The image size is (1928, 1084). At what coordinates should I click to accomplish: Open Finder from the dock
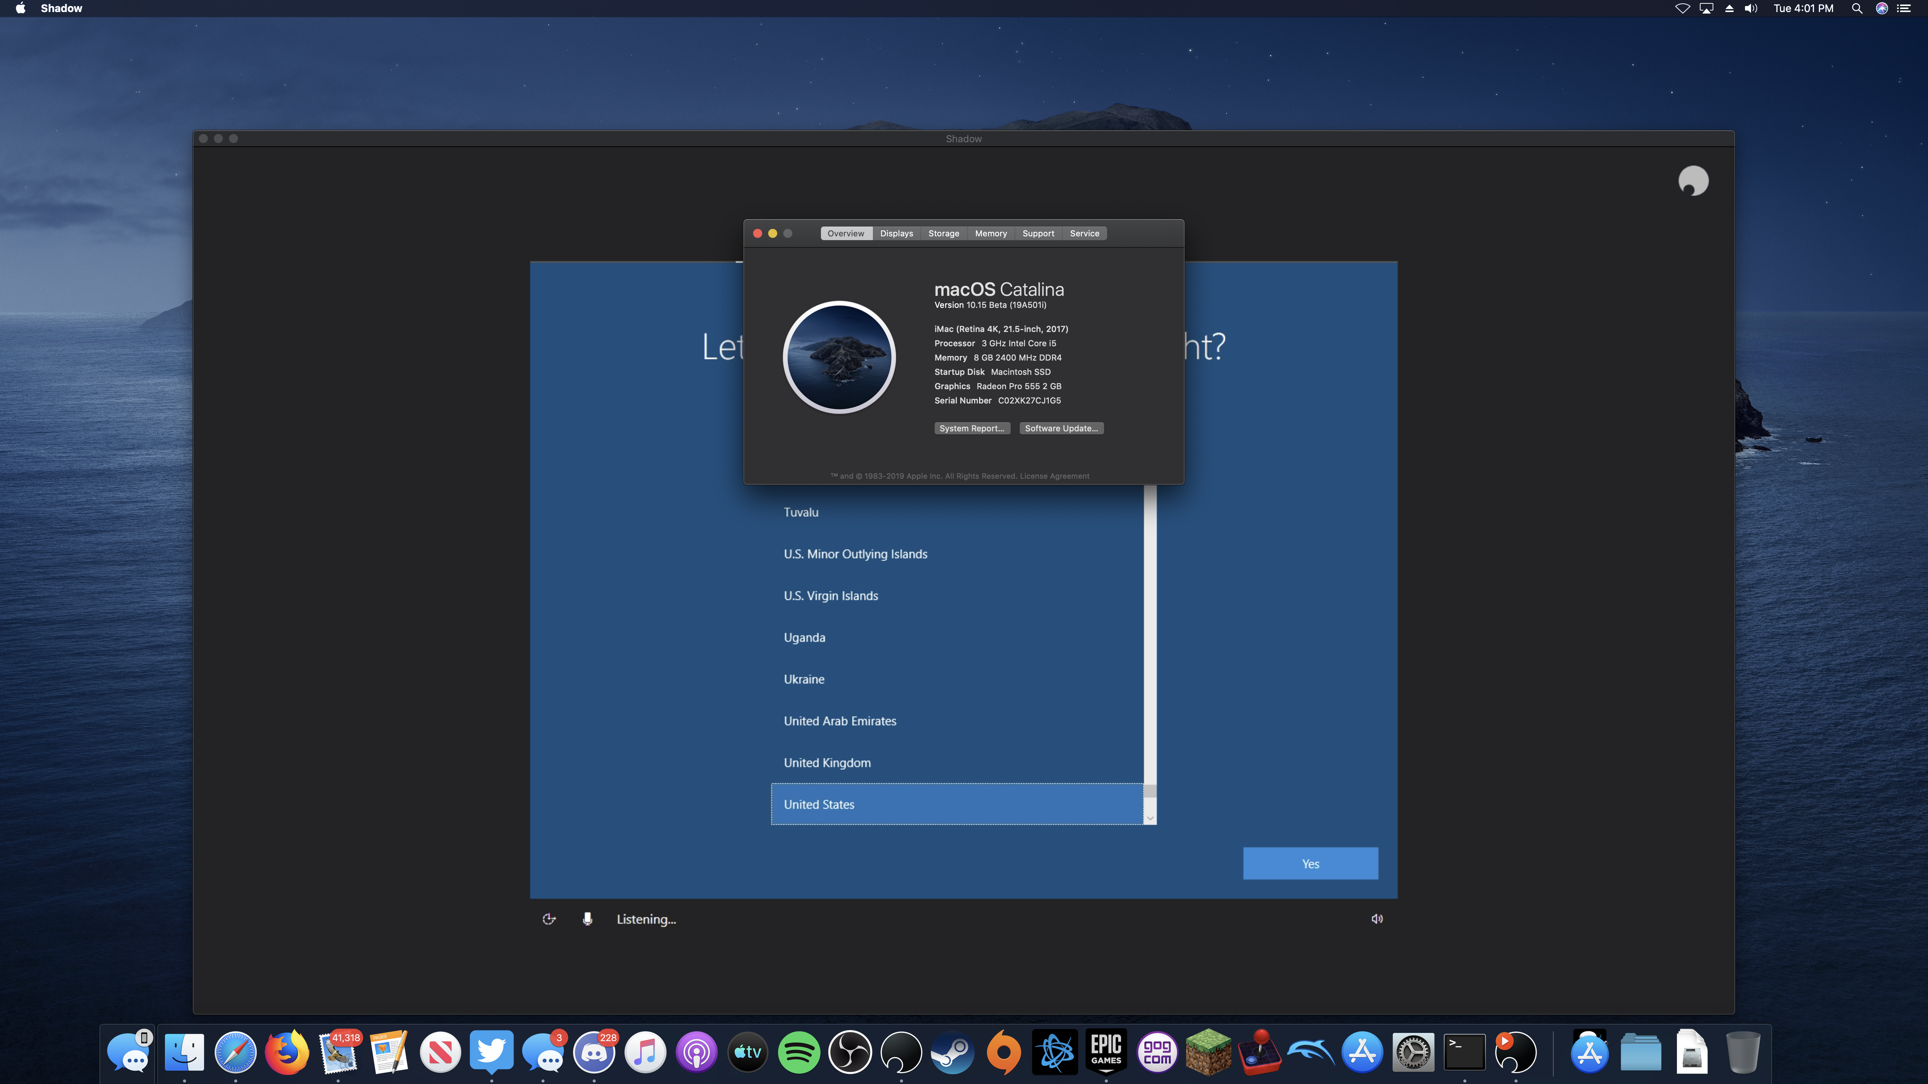184,1052
